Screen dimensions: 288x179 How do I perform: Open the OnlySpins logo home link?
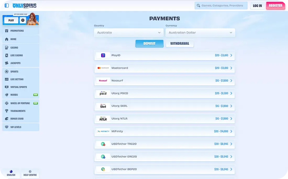24,6
